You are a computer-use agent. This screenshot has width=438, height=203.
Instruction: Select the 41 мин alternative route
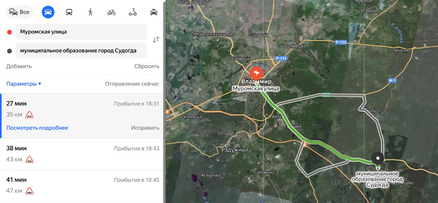coord(82,185)
